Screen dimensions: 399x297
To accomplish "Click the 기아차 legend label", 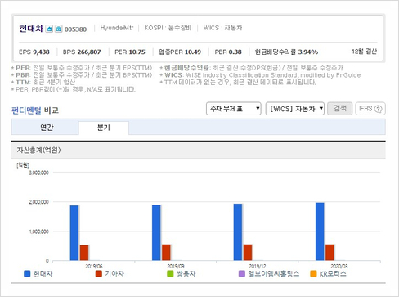I will pos(114,273).
